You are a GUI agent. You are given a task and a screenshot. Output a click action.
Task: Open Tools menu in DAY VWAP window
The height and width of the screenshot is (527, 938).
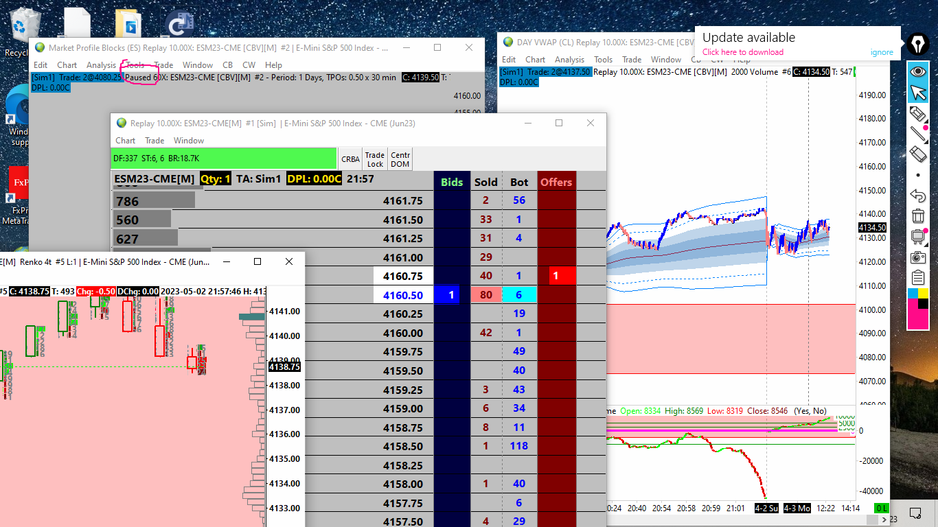(x=604, y=60)
